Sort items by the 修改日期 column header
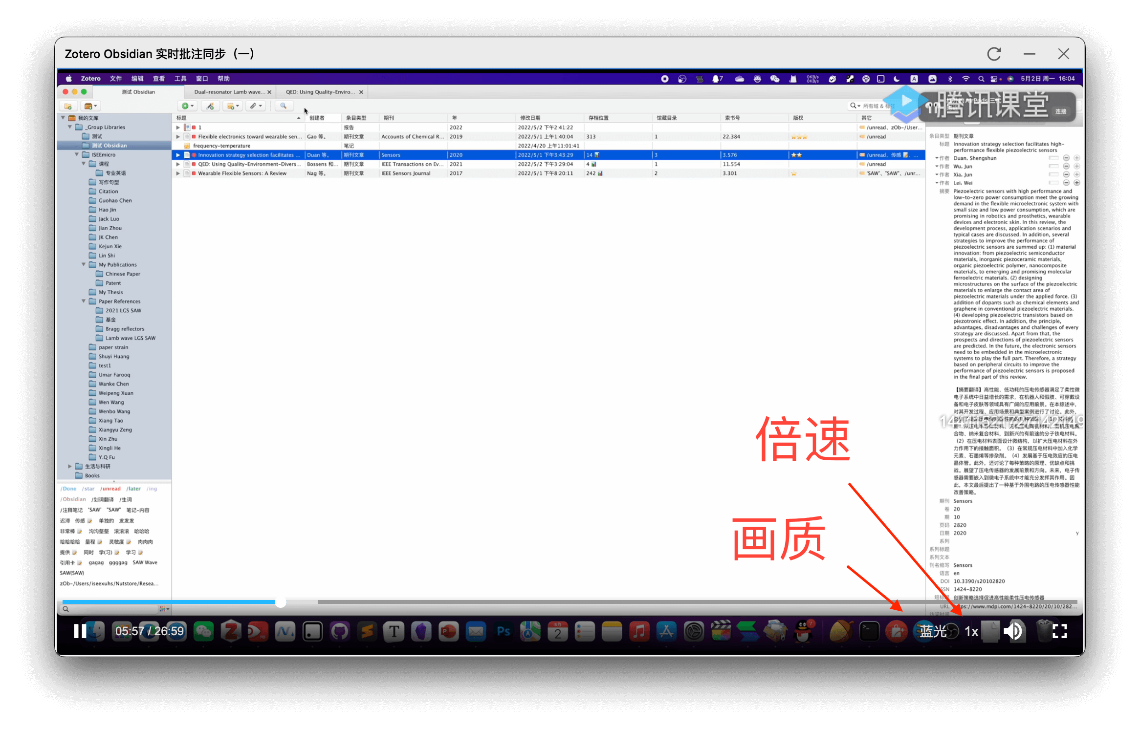This screenshot has height=729, width=1140. [549, 118]
